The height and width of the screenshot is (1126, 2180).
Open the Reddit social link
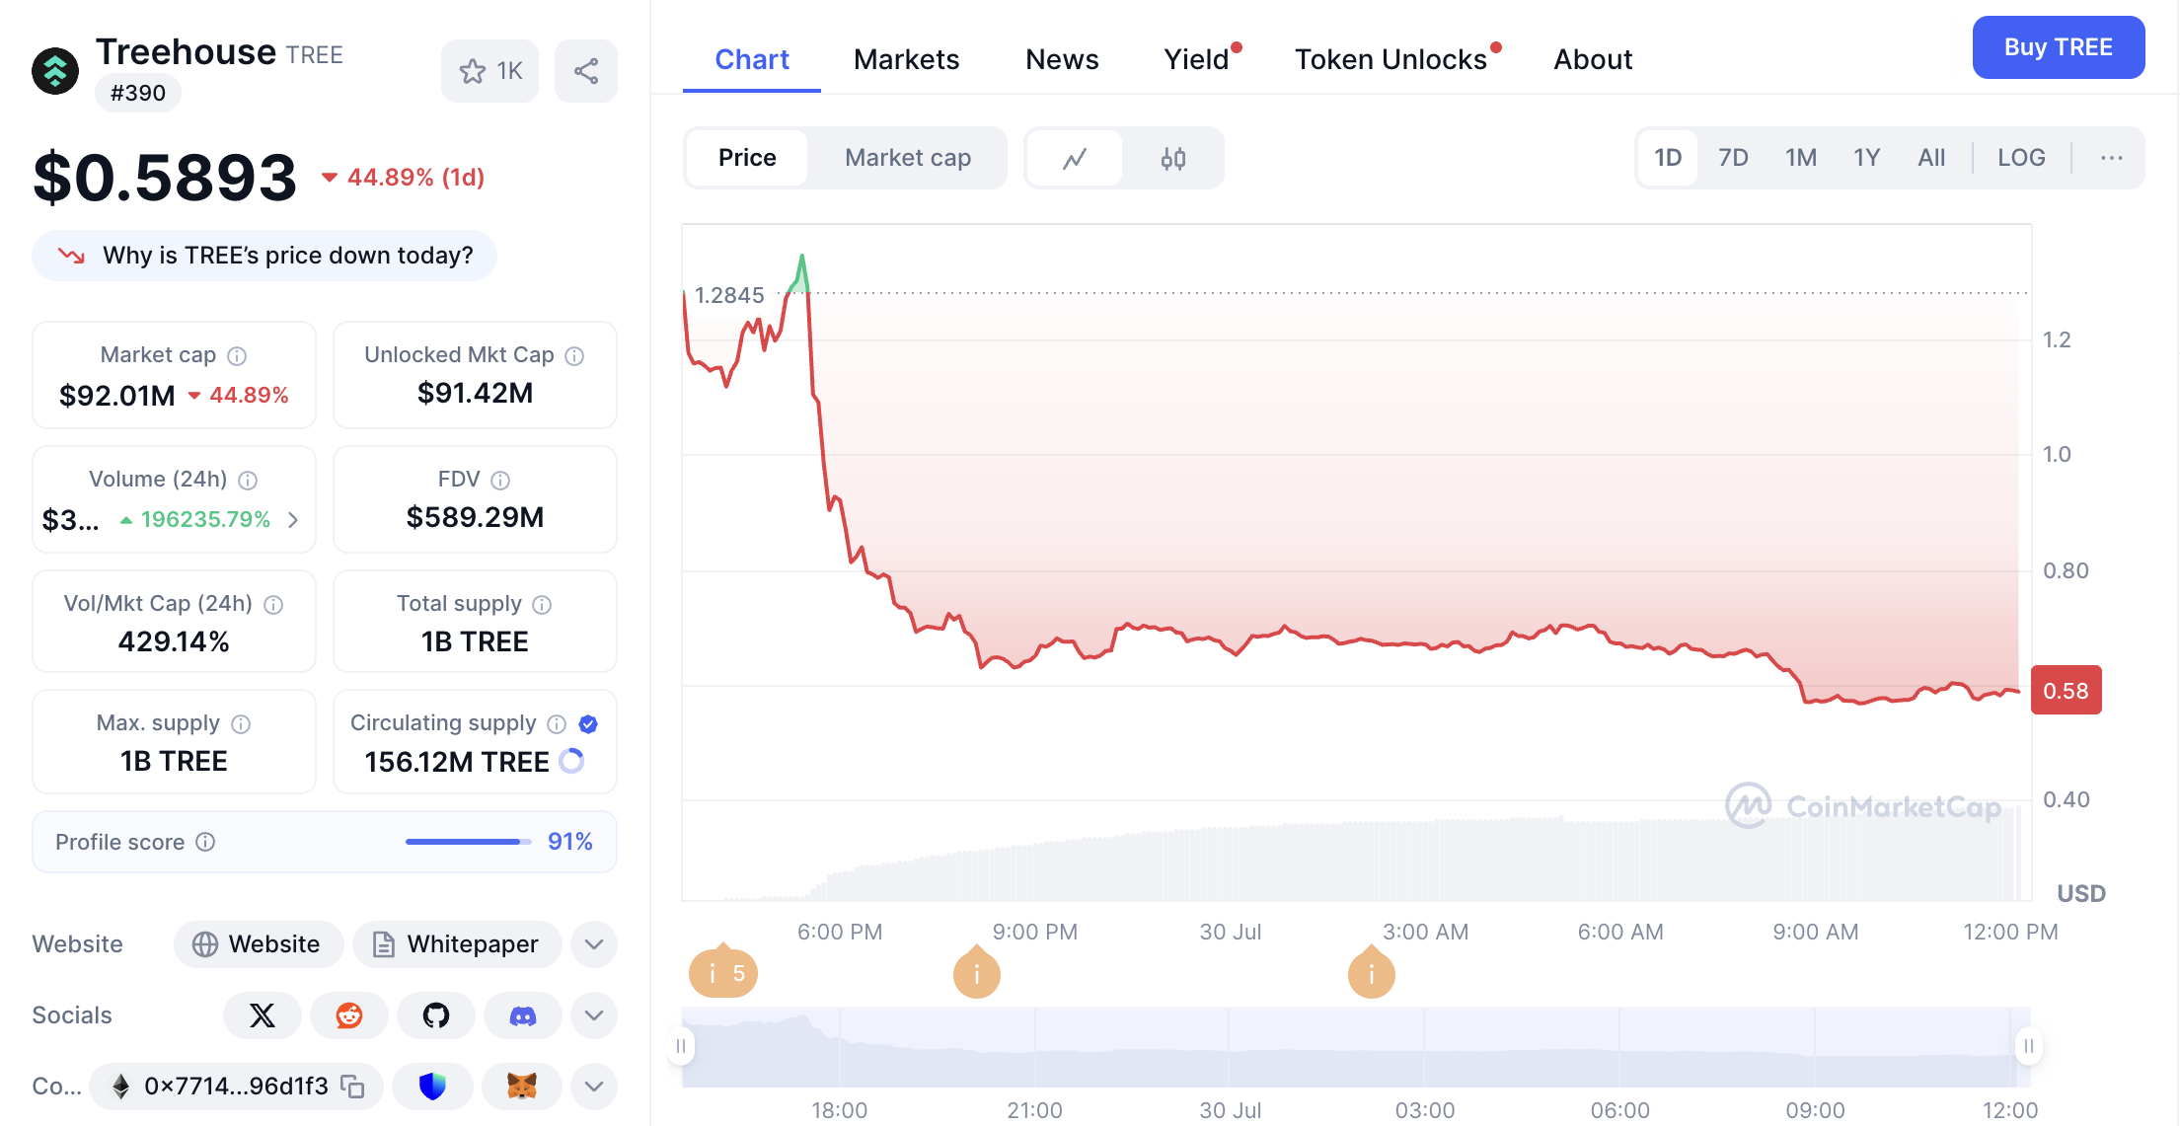(349, 1015)
